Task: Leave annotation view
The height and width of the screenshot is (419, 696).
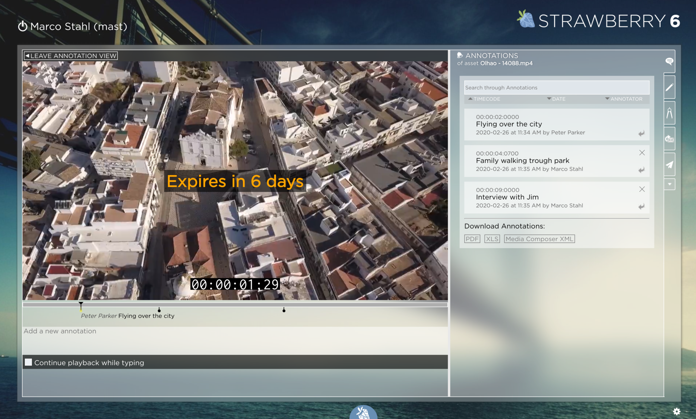Action: [x=71, y=56]
